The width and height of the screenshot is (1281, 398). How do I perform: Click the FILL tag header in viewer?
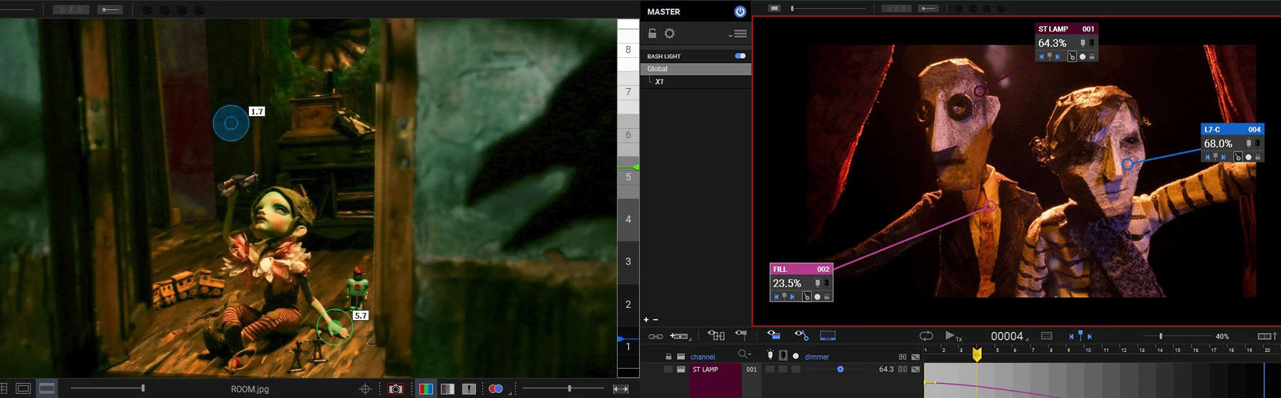(802, 269)
